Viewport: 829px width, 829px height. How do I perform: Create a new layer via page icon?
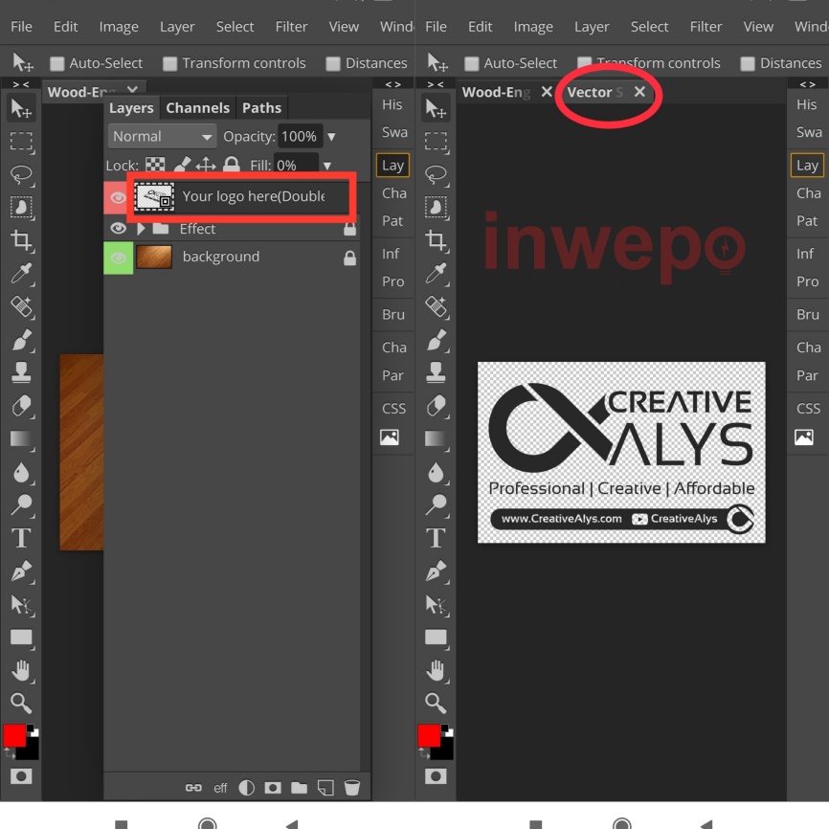325,788
